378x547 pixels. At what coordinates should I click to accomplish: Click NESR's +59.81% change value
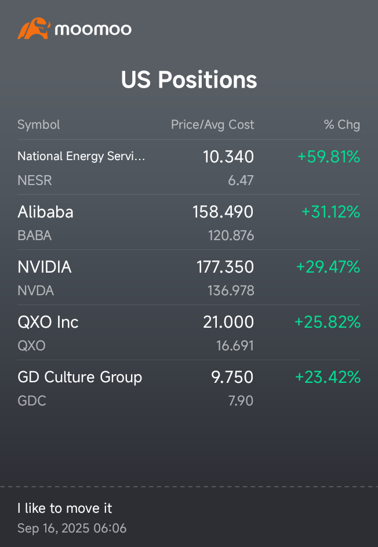coord(329,157)
